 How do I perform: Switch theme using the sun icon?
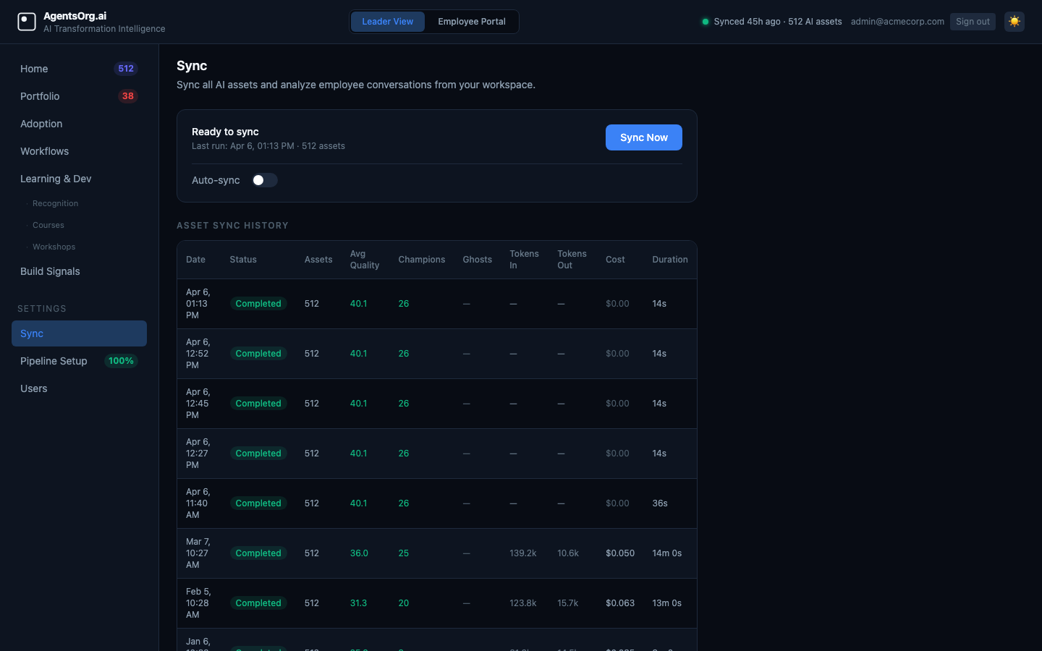click(1014, 21)
